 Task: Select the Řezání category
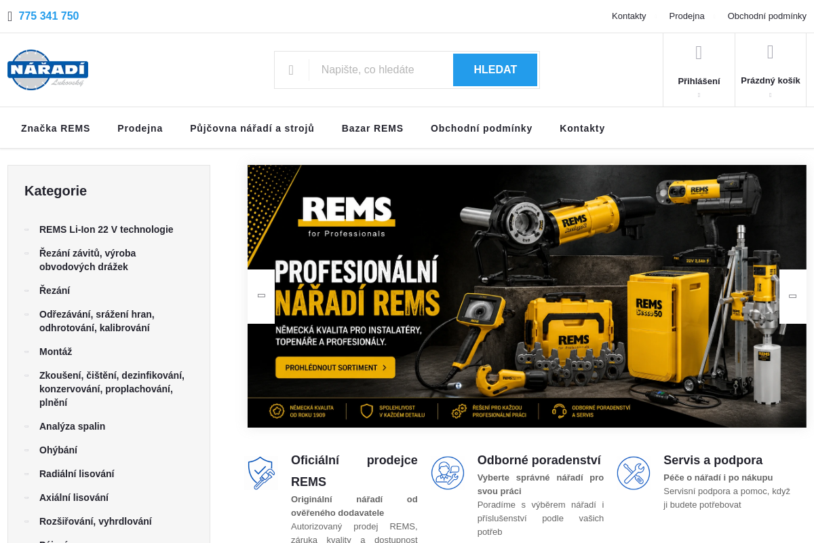(x=54, y=291)
